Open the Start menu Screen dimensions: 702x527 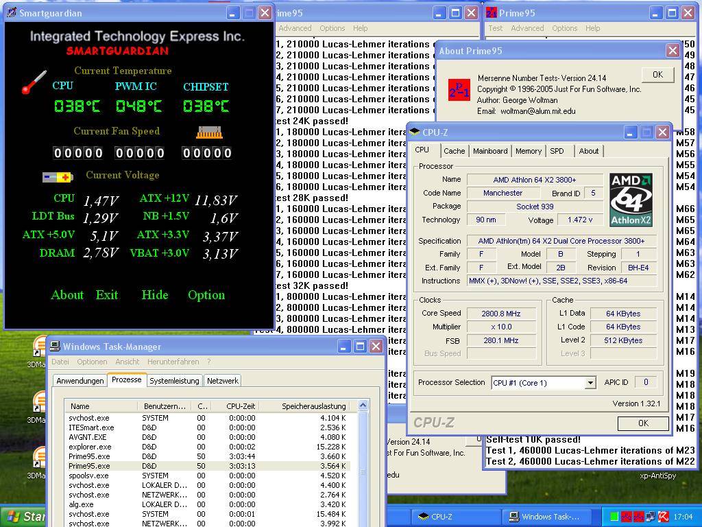tap(23, 517)
